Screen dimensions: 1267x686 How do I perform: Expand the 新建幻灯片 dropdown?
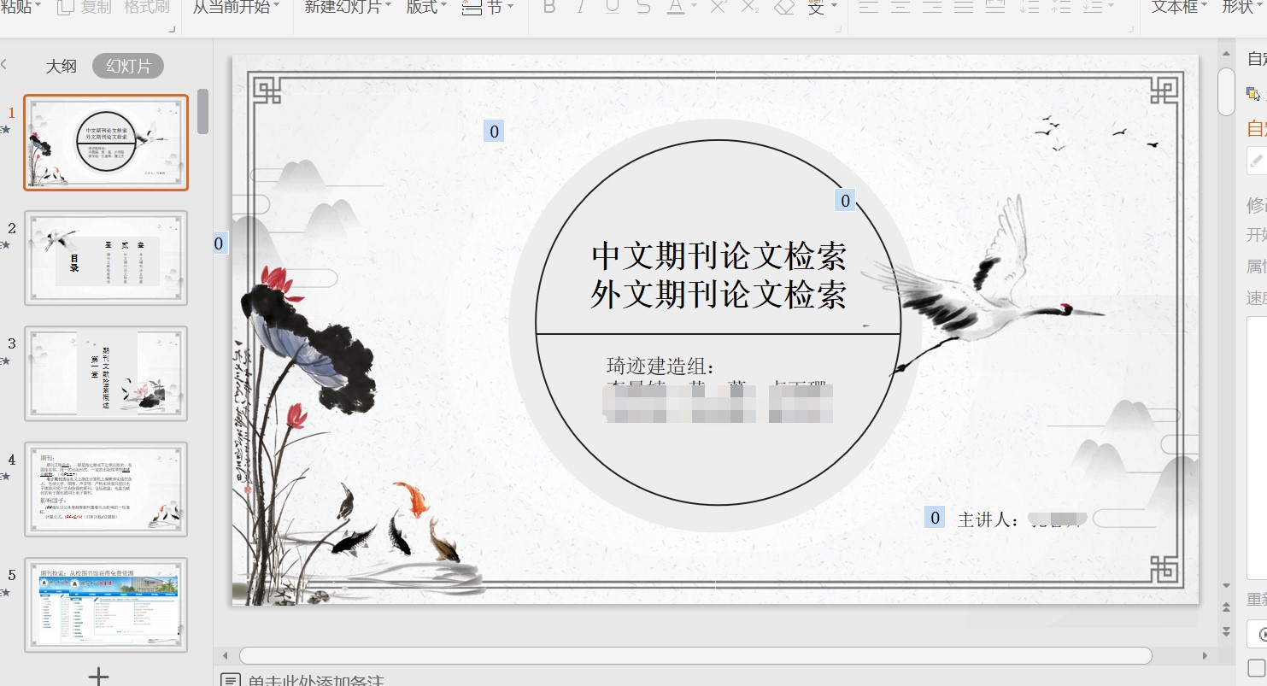348,8
